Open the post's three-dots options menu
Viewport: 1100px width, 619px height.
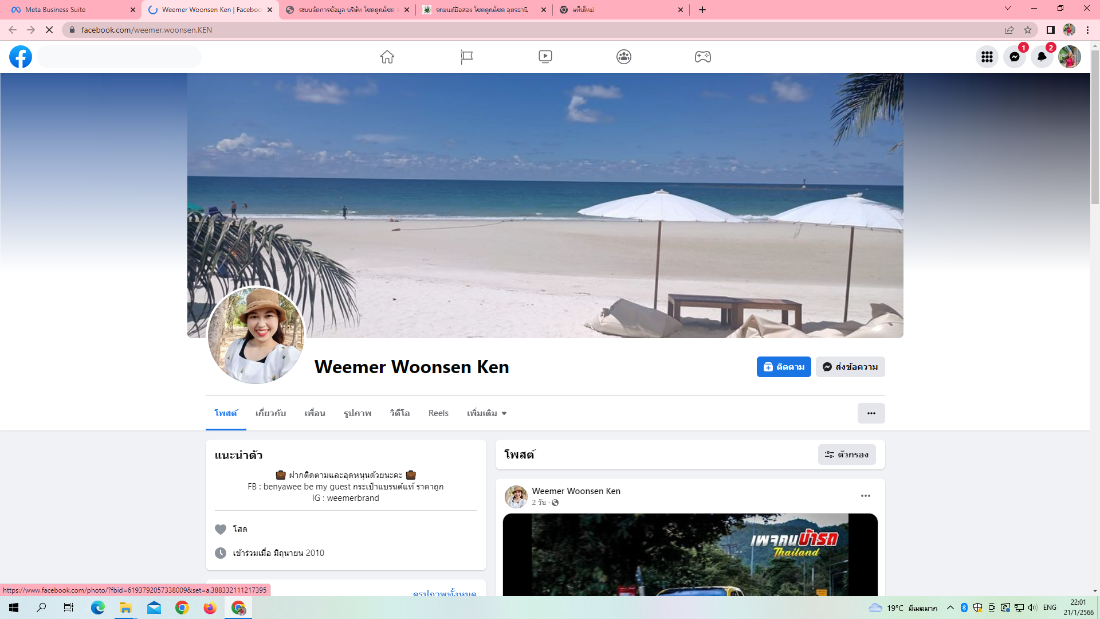pyautogui.click(x=865, y=496)
